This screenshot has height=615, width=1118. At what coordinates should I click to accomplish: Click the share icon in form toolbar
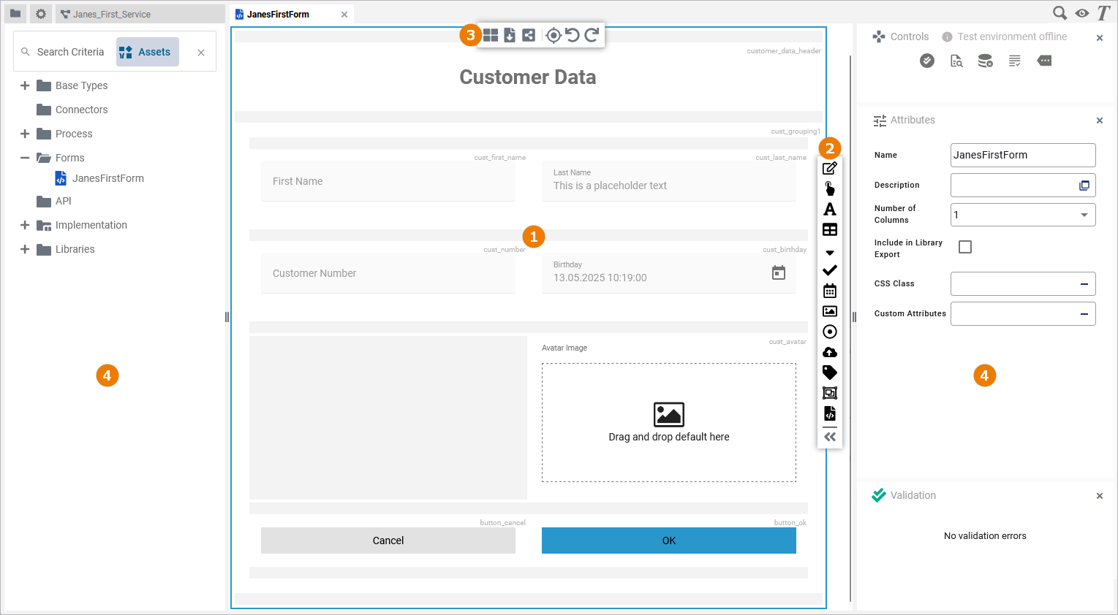(x=529, y=35)
